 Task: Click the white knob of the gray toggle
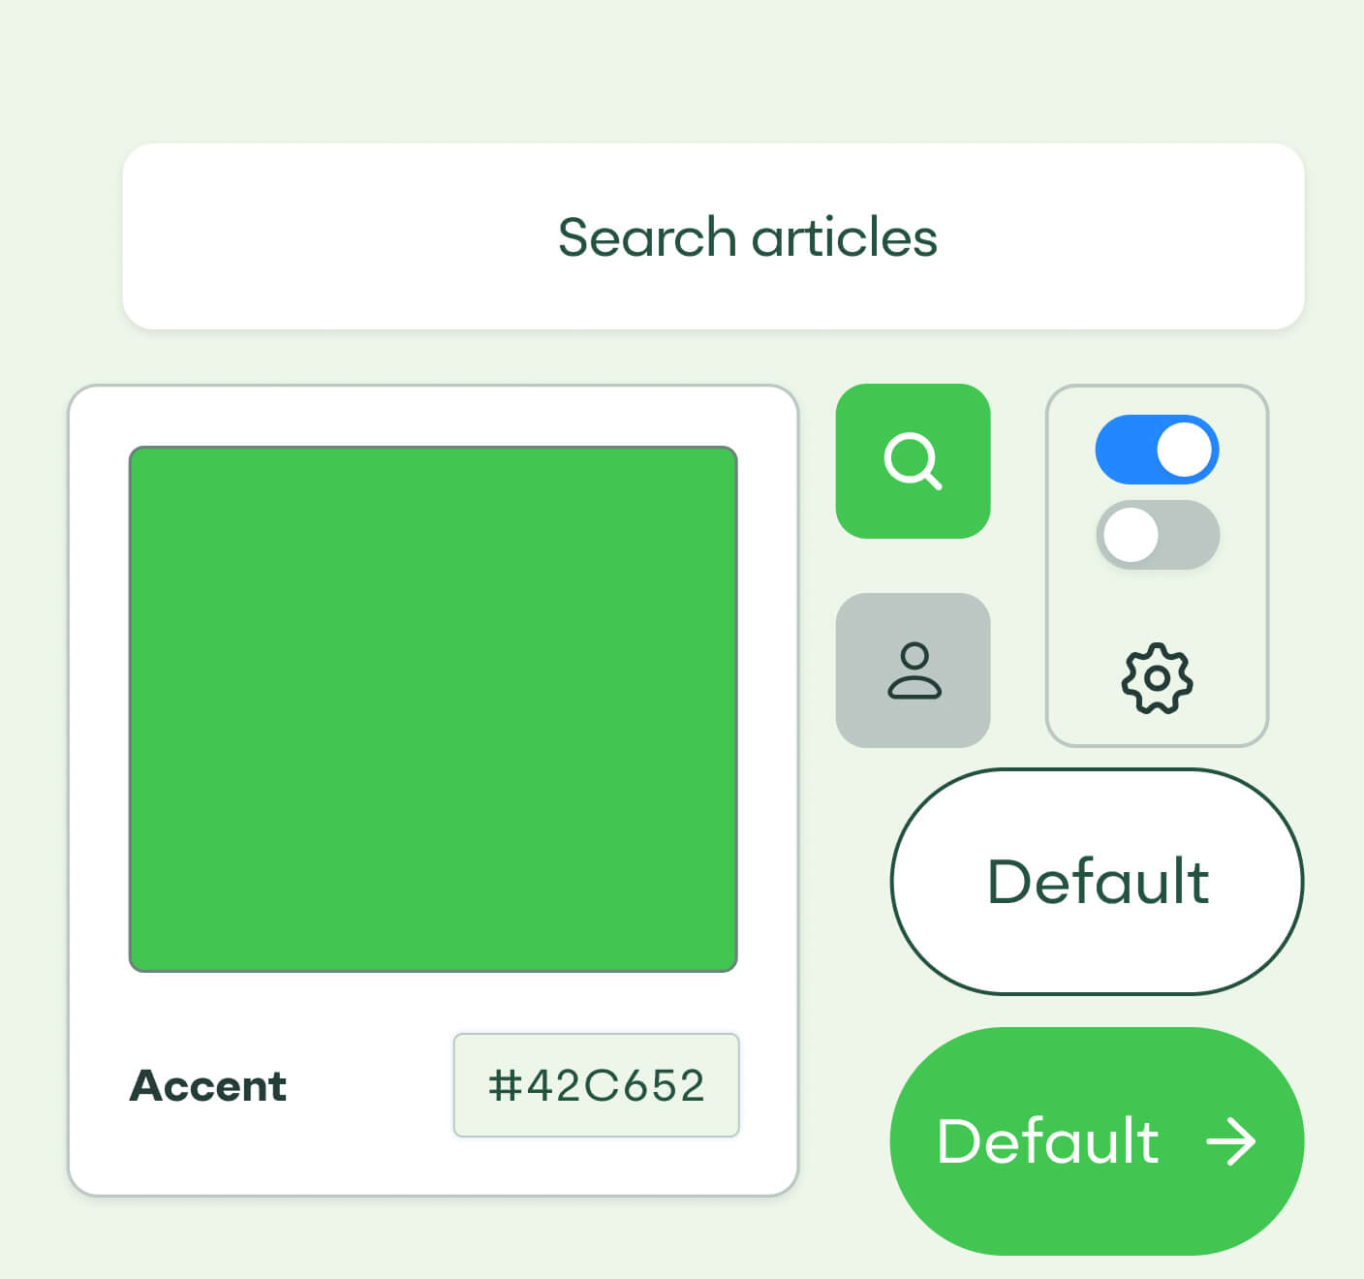[x=1131, y=535]
